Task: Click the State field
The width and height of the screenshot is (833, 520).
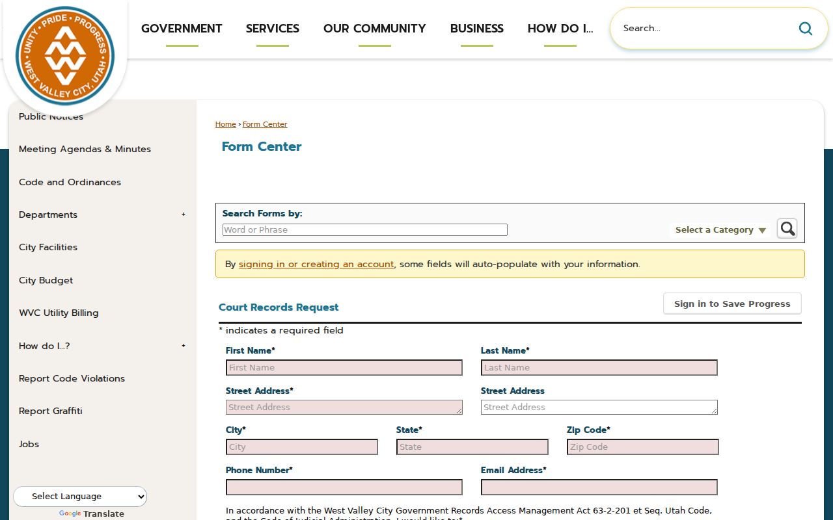Action: click(x=472, y=447)
